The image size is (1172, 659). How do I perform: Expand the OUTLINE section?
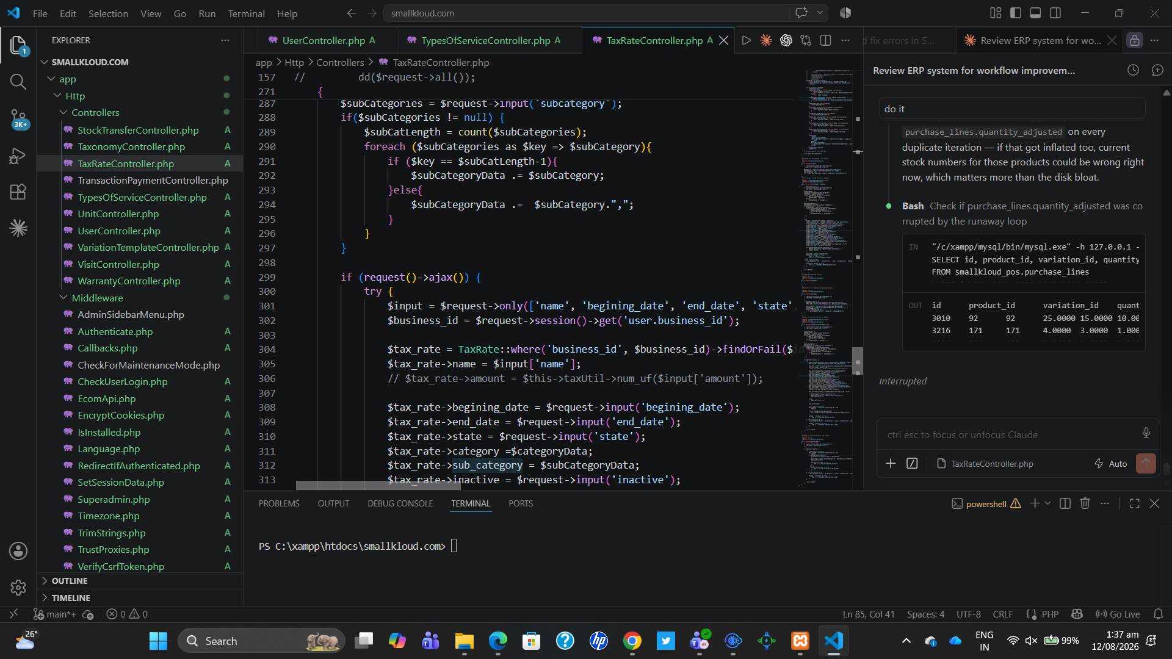pos(69,581)
